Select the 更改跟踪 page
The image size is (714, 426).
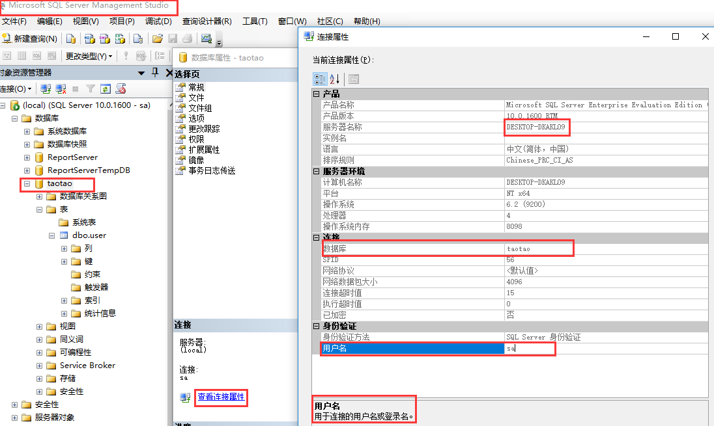click(204, 129)
